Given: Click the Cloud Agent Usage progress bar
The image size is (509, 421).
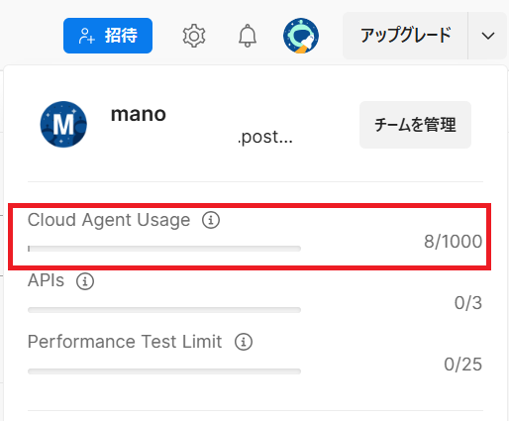Looking at the screenshot, I should (164, 249).
